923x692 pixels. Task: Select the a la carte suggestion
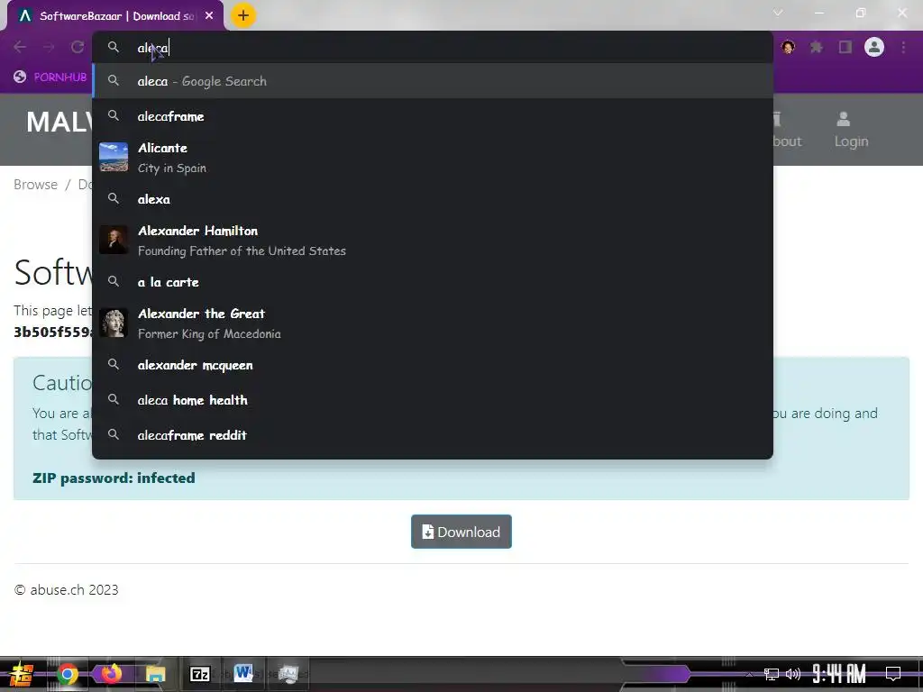coord(433,282)
